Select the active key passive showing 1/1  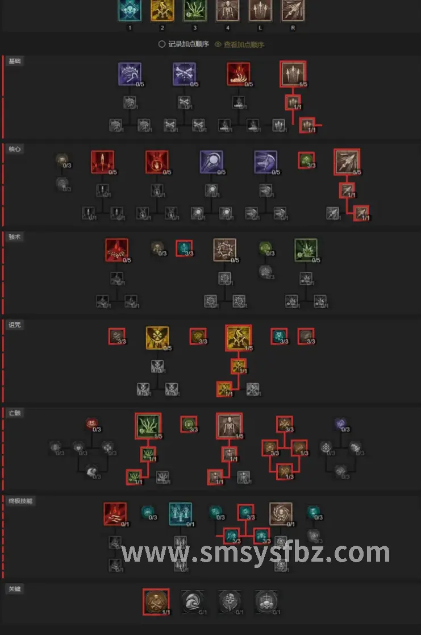coord(156,602)
